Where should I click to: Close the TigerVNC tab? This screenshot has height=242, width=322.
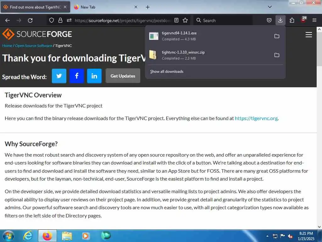pyautogui.click(x=65, y=7)
